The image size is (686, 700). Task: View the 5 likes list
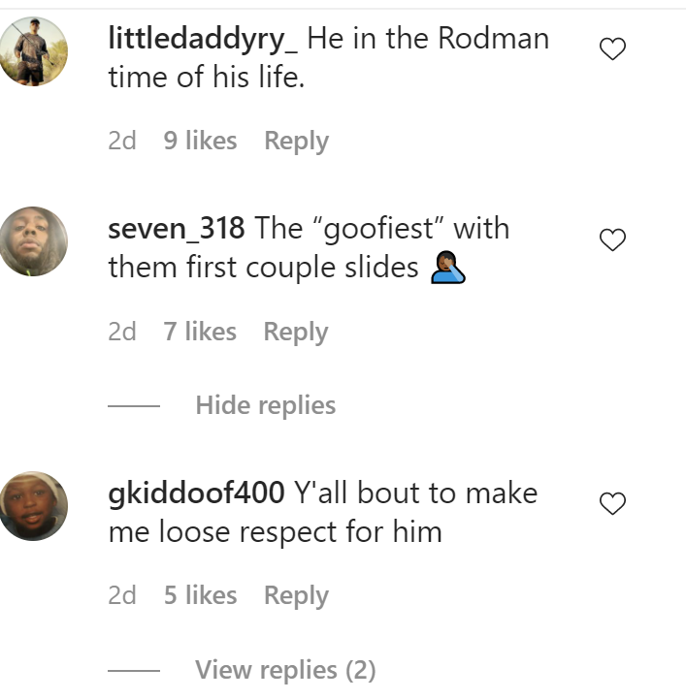(x=200, y=595)
